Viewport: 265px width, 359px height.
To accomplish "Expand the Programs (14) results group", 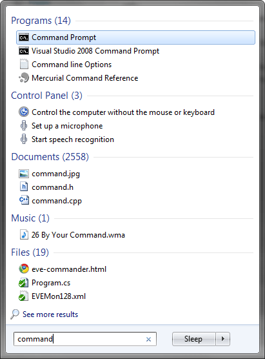I will tap(41, 21).
